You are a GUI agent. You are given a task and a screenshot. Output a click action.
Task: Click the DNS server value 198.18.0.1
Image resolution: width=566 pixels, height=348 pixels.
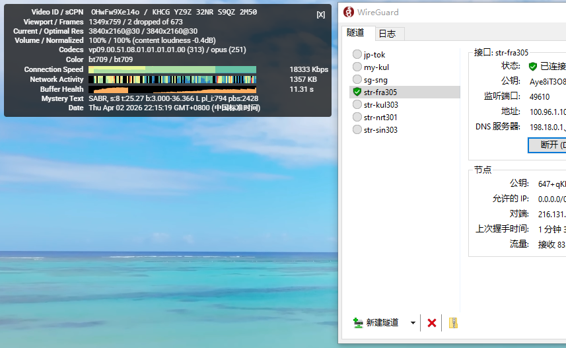coord(548,127)
